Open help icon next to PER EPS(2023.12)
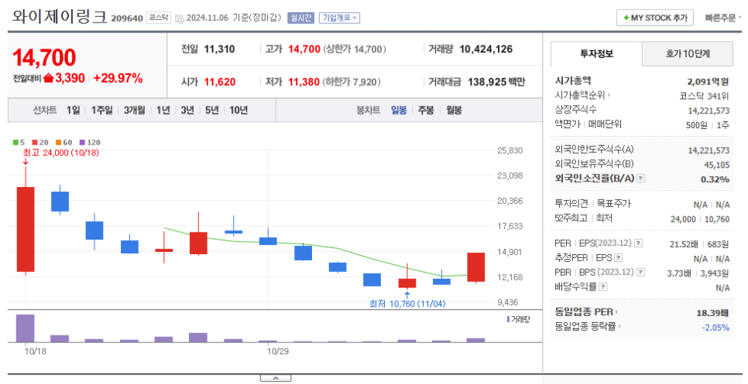This screenshot has width=748, height=384. point(638,243)
